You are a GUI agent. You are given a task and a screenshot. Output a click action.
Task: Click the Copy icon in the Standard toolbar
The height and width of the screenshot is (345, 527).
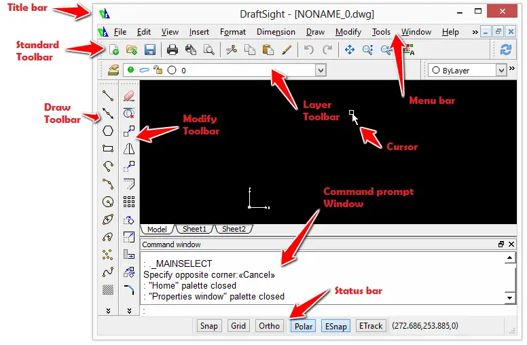tap(250, 50)
